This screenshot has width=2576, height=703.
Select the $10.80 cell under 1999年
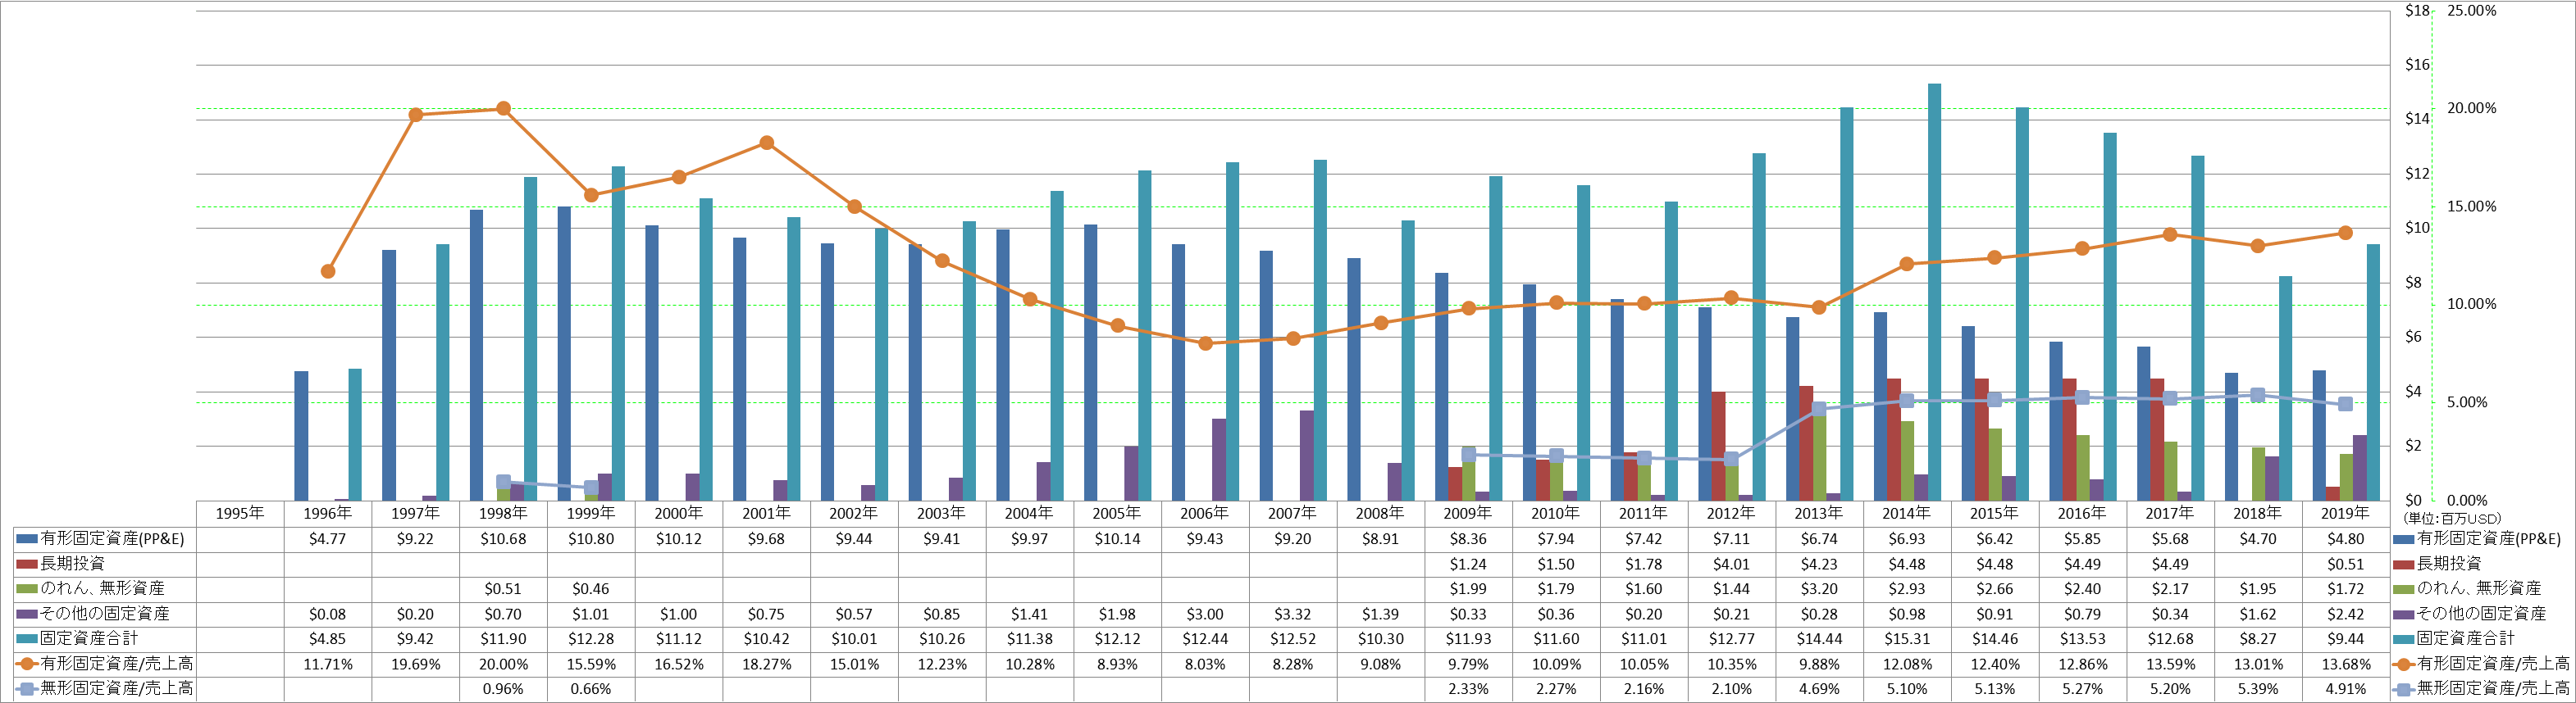point(591,539)
